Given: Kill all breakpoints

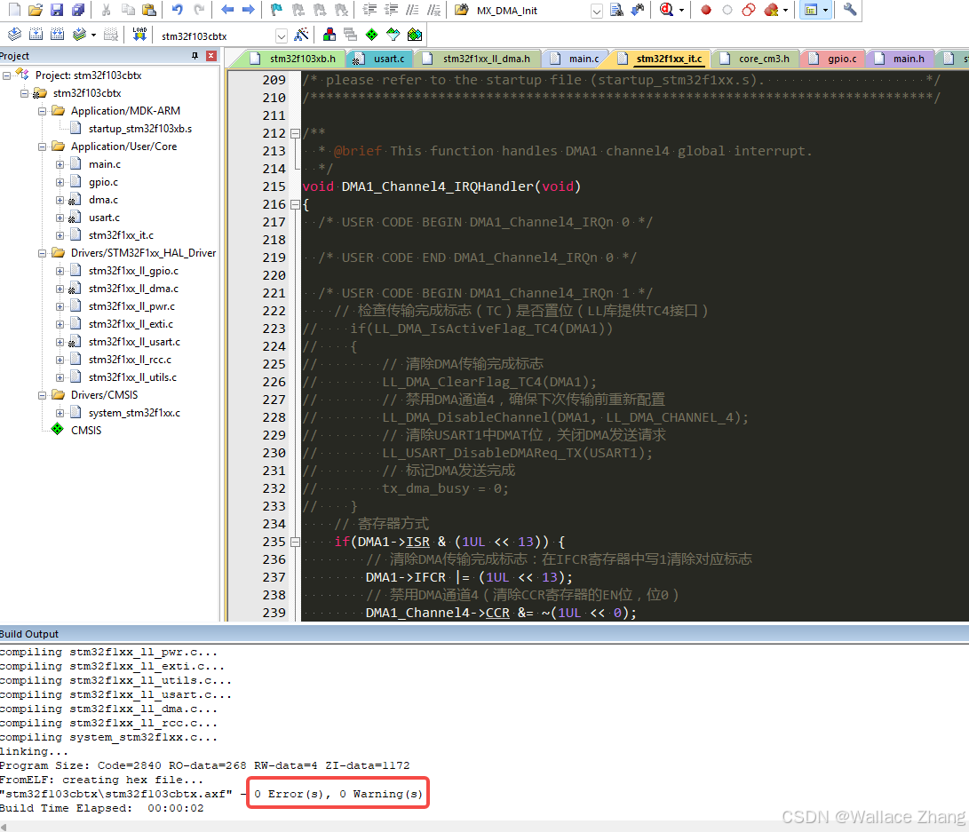Looking at the screenshot, I should (x=771, y=10).
